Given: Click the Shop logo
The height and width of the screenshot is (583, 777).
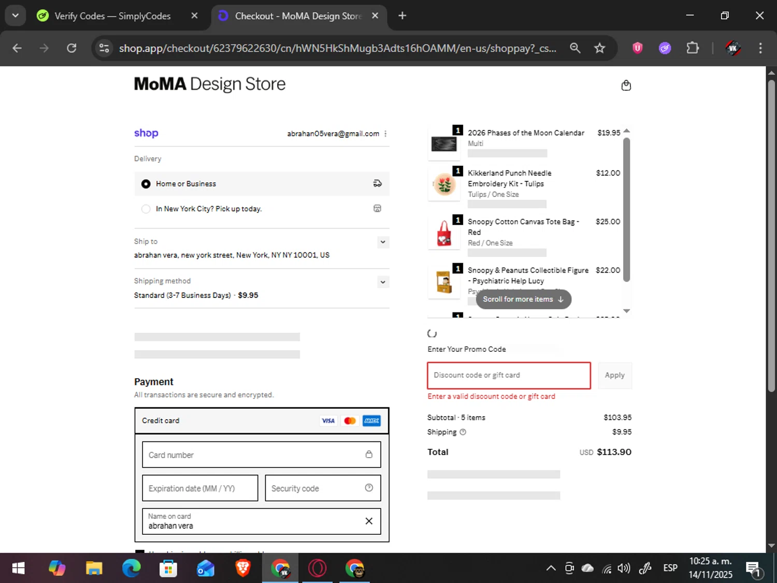Looking at the screenshot, I should tap(146, 133).
